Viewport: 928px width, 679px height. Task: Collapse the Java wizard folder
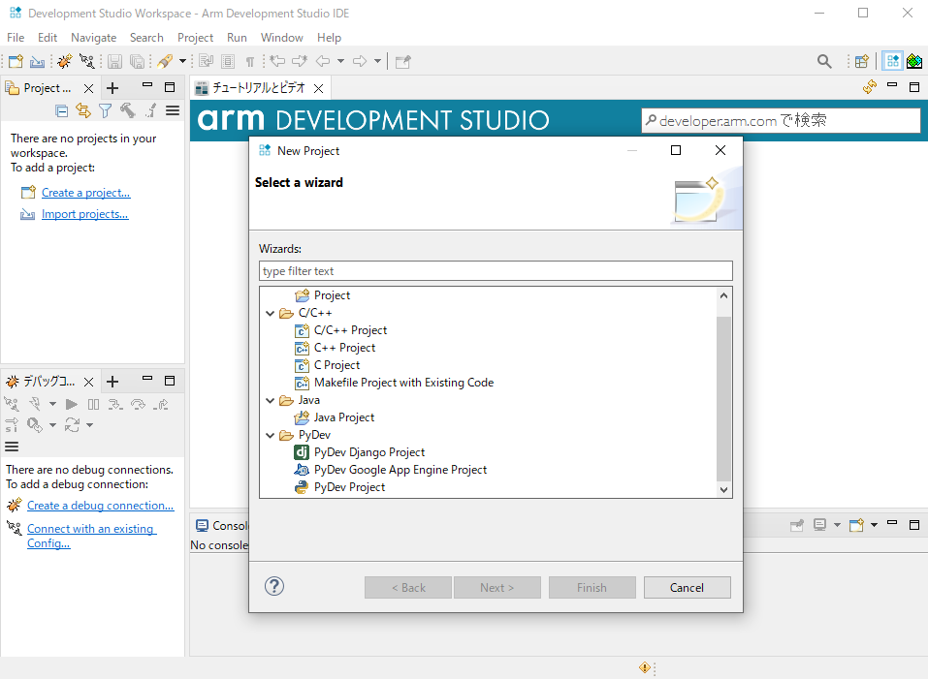click(271, 401)
